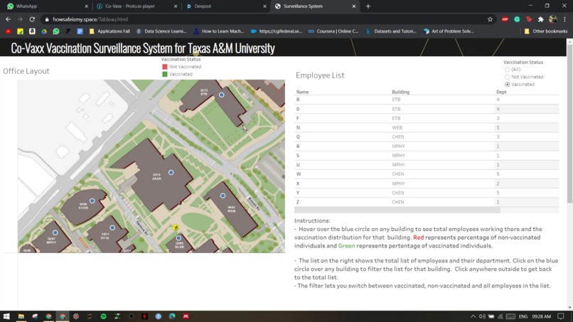Screen dimensions: 573x322
Task: Open the Extensions puzzle menu
Action: (541, 19)
